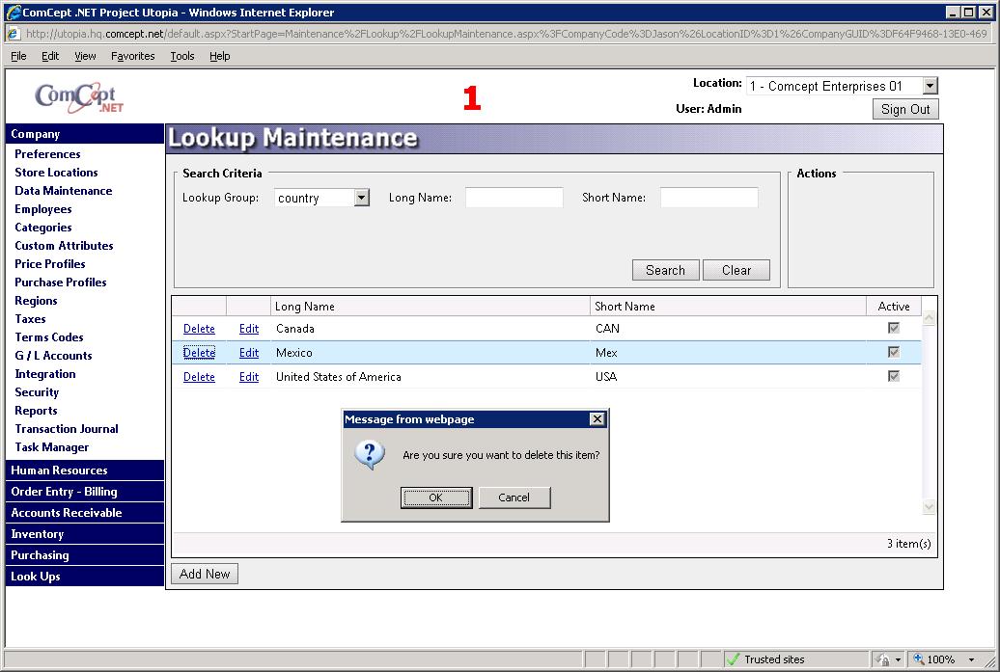The width and height of the screenshot is (1000, 672).
Task: Click the page icon in address bar
Action: tap(14, 34)
